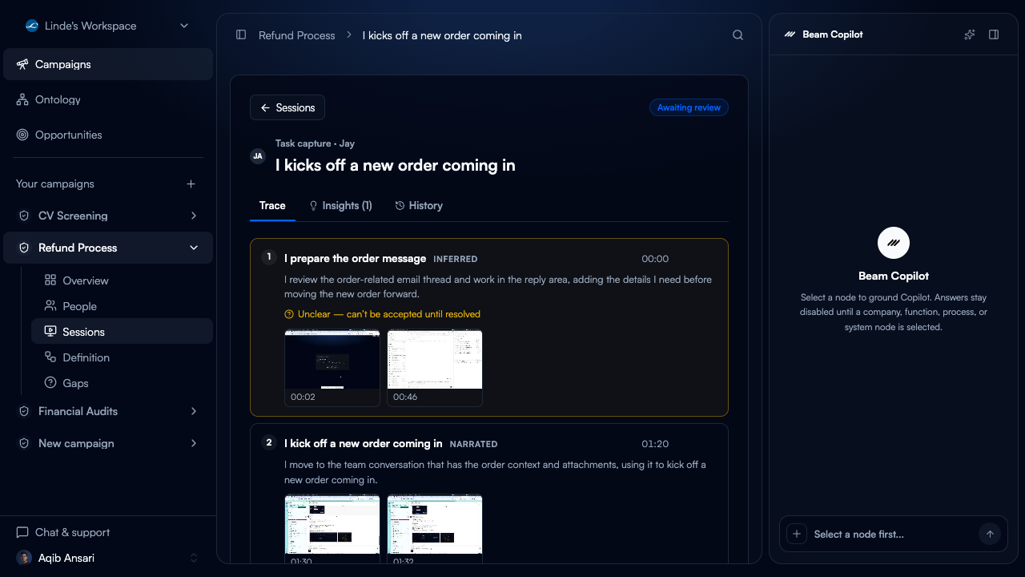
Task: Select step 2 'I kick off a new order coming in'
Action: click(x=489, y=494)
